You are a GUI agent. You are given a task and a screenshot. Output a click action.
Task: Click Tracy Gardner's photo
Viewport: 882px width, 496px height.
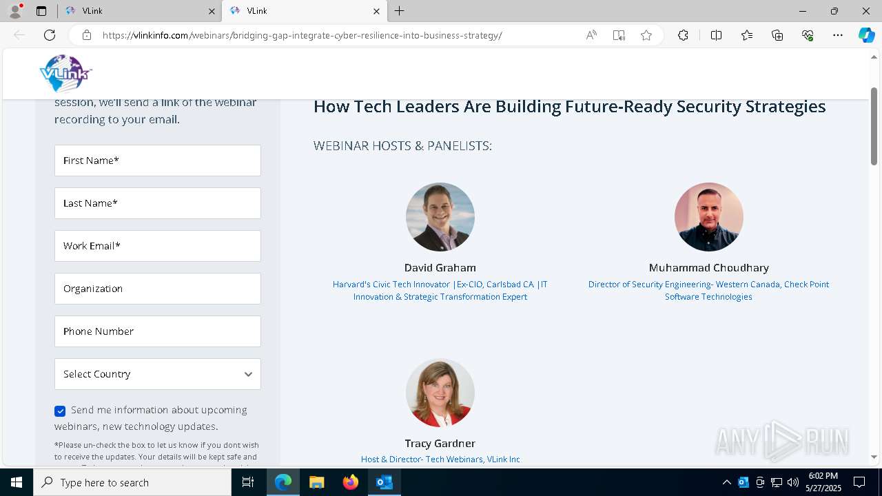(440, 393)
